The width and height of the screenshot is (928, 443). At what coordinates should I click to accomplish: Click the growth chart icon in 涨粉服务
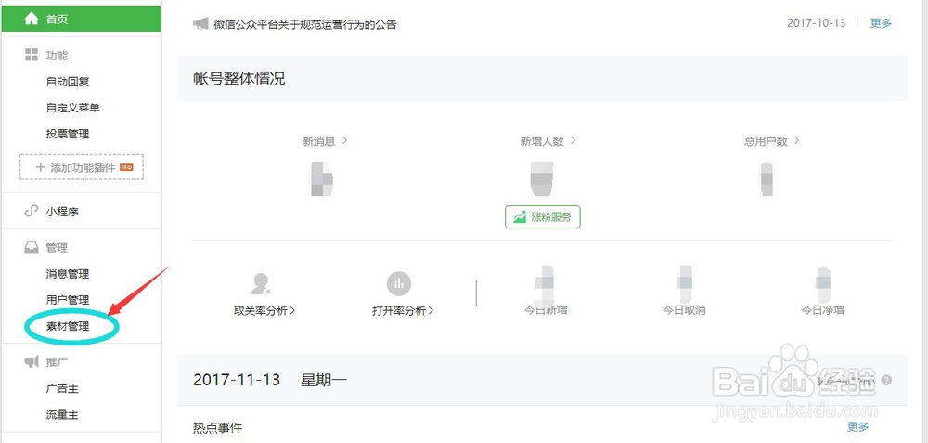click(520, 216)
